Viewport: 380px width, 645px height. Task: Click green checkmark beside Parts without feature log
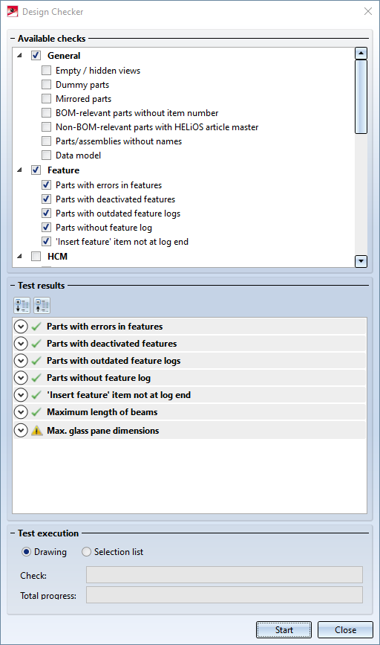[x=36, y=378]
